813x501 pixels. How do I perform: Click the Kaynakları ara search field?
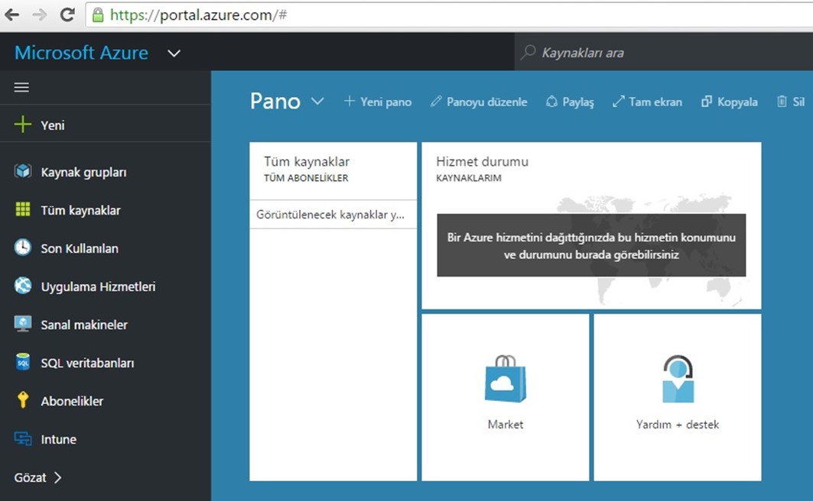click(x=664, y=52)
